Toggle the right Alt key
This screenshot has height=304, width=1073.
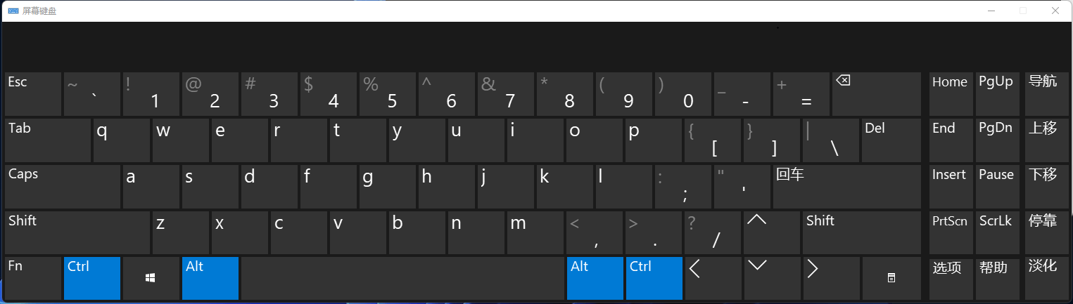click(595, 278)
